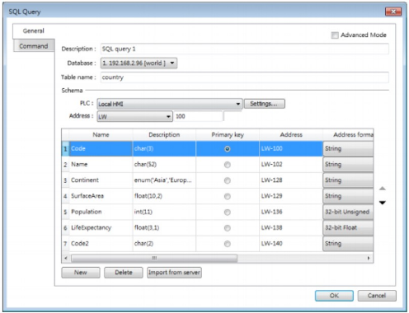This screenshot has height=313, width=409.
Task: Click the left arrow of horizontal scrollbar
Action: 66,258
